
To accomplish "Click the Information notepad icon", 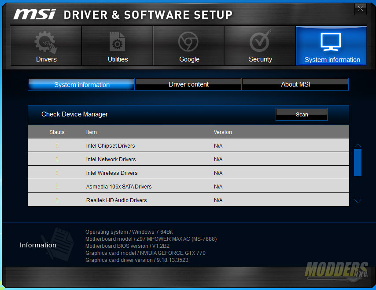I will tap(59, 244).
